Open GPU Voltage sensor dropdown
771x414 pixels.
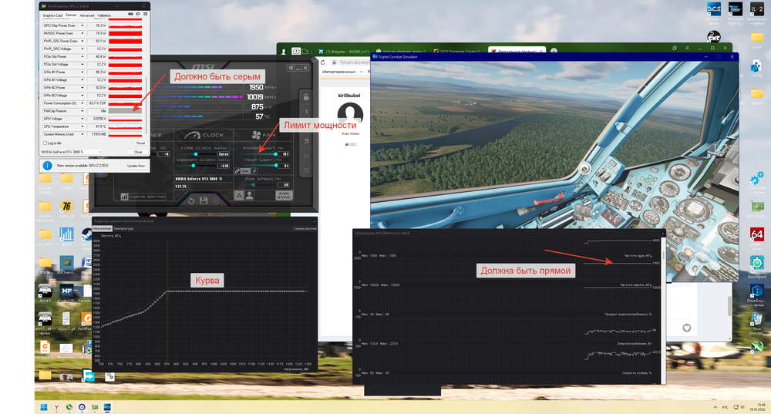click(x=82, y=119)
